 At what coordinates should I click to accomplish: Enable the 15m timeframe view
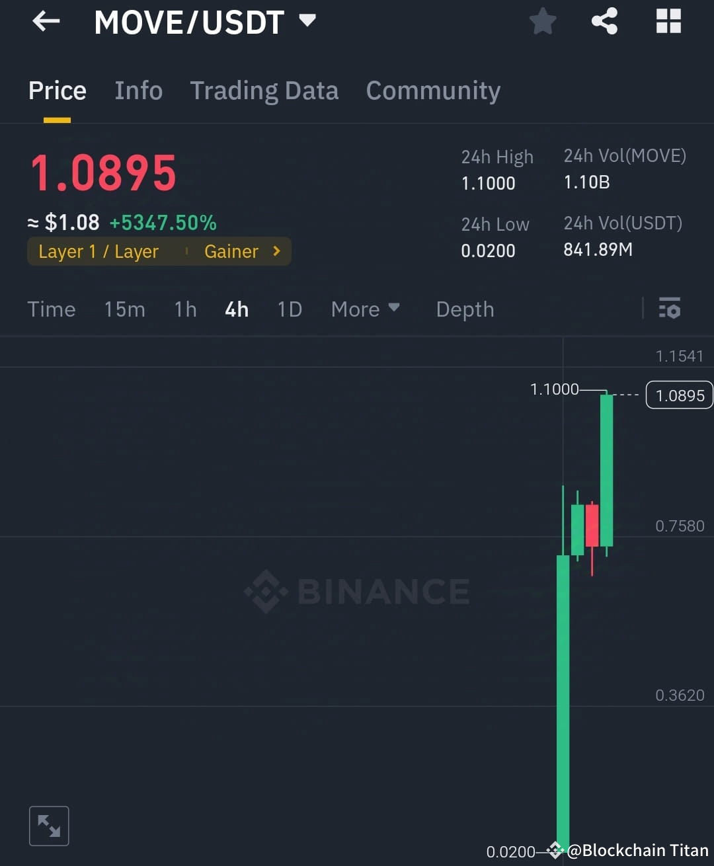pyautogui.click(x=124, y=309)
